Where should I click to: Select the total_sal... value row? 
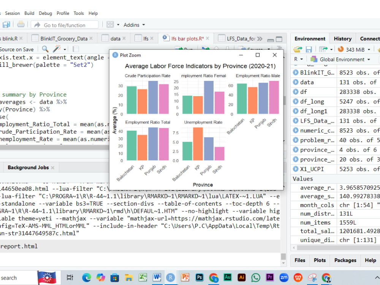(x=336, y=231)
